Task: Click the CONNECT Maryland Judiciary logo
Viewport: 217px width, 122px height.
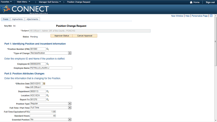Action: (25, 9)
